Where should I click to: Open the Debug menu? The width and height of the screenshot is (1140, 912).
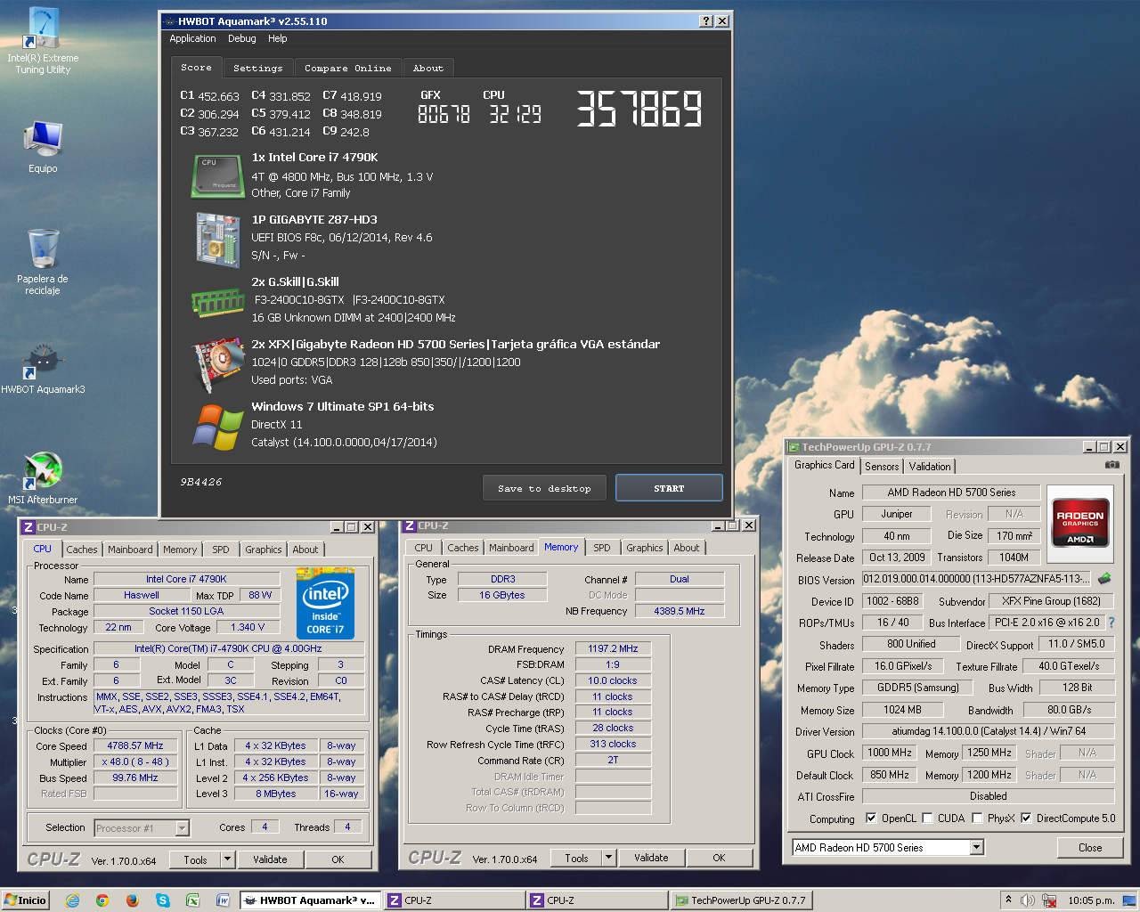[x=241, y=38]
